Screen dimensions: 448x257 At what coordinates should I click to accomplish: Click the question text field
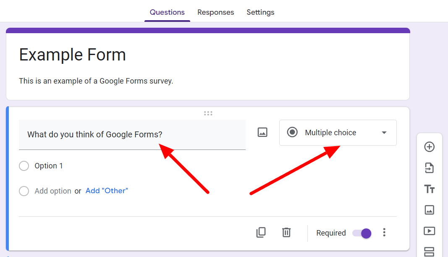[x=132, y=134]
